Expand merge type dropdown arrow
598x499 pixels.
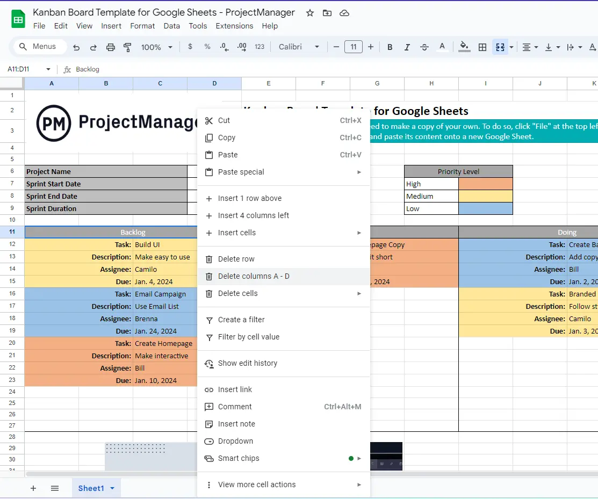tap(511, 47)
